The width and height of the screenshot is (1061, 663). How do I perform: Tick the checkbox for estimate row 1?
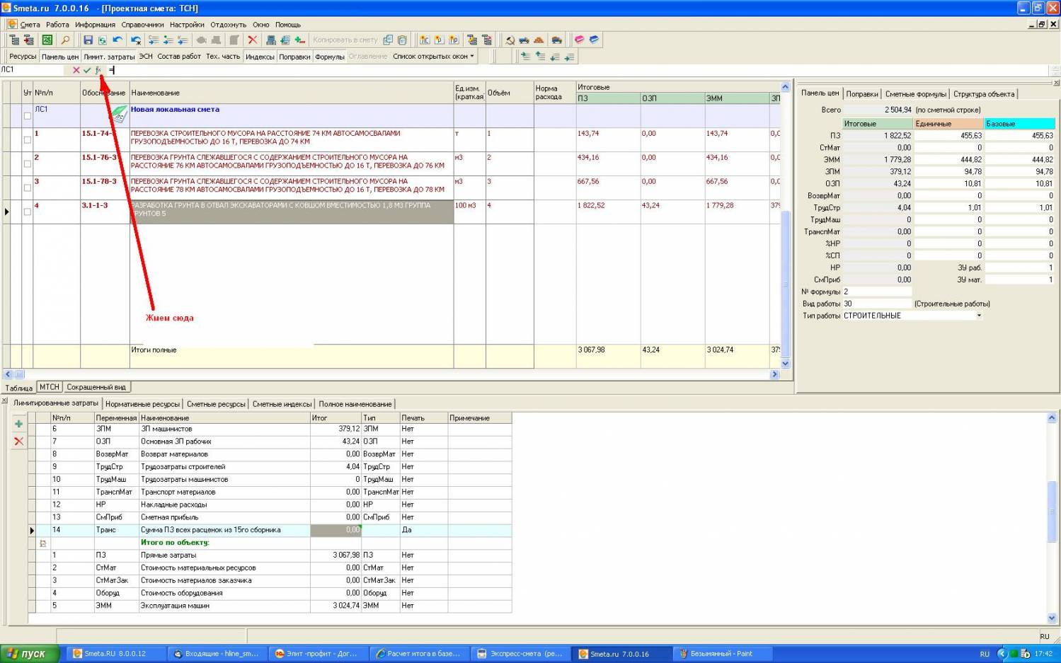[x=28, y=139]
